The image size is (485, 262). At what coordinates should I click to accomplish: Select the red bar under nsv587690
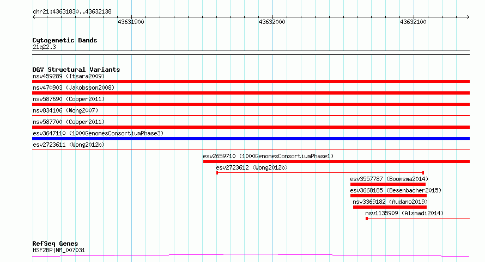pos(251,104)
